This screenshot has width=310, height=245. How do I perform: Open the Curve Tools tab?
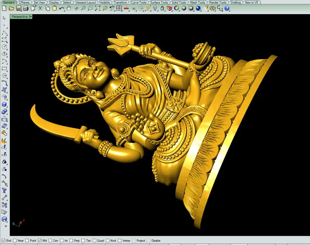tap(138, 3)
